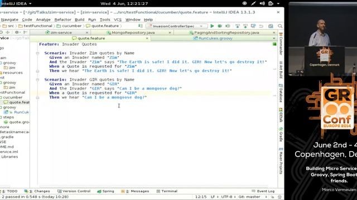
Task: Click the network status icon in top bar
Action: click(253, 3)
